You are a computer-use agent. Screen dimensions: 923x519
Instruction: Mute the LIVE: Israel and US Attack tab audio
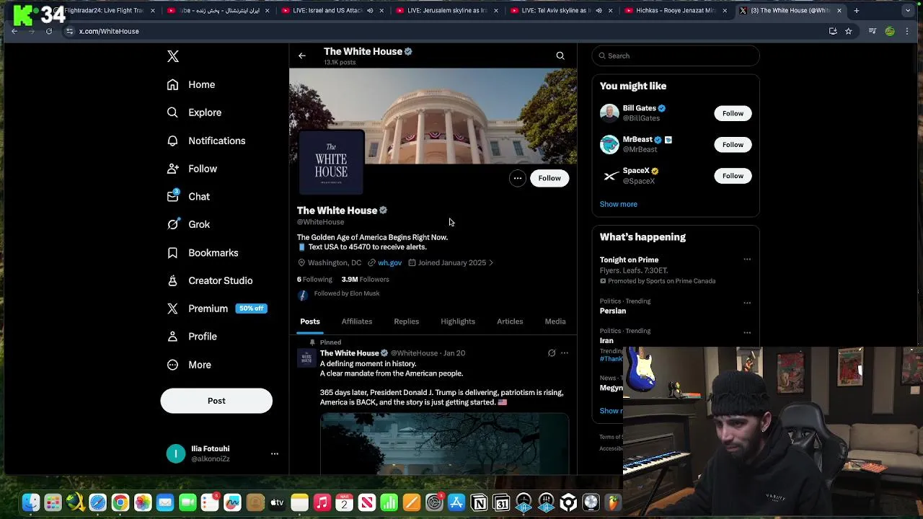coord(370,11)
